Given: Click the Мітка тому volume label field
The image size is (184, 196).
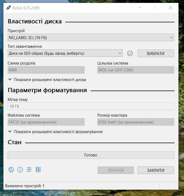Looking at the screenshot, I should pyautogui.click(x=91, y=106).
